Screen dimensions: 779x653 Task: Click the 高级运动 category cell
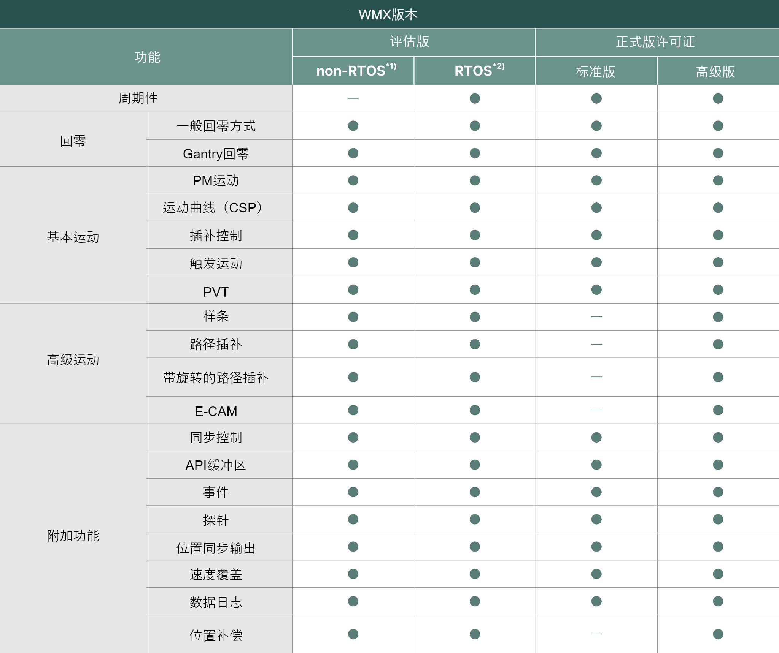point(73,364)
